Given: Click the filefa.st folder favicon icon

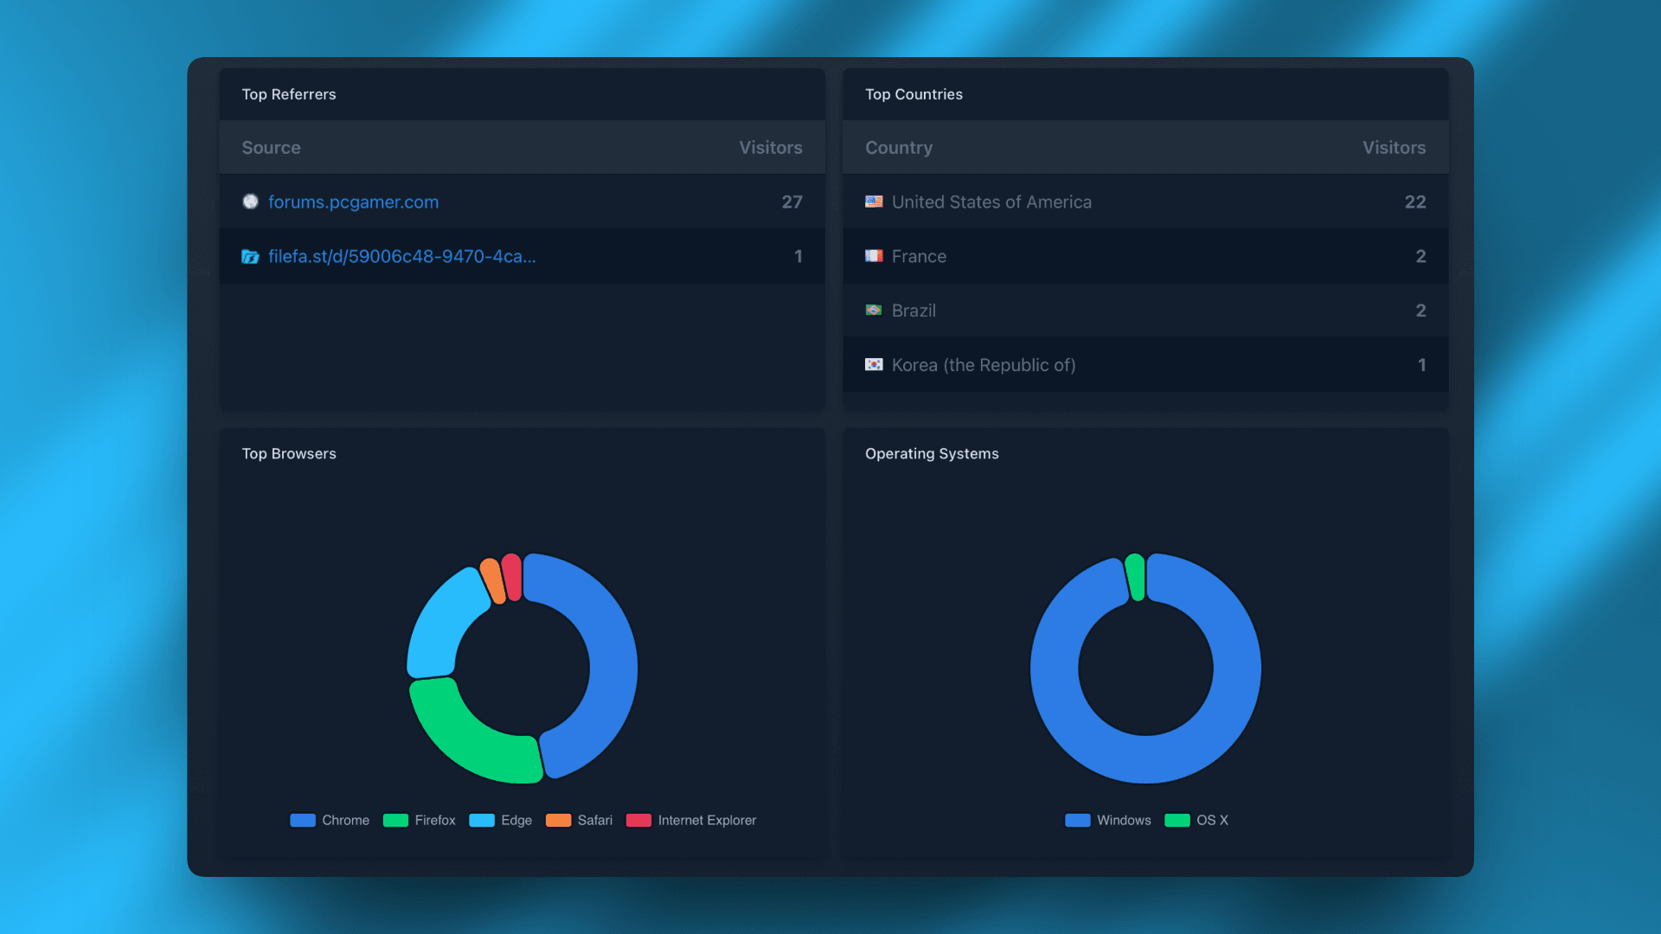Looking at the screenshot, I should coord(250,257).
